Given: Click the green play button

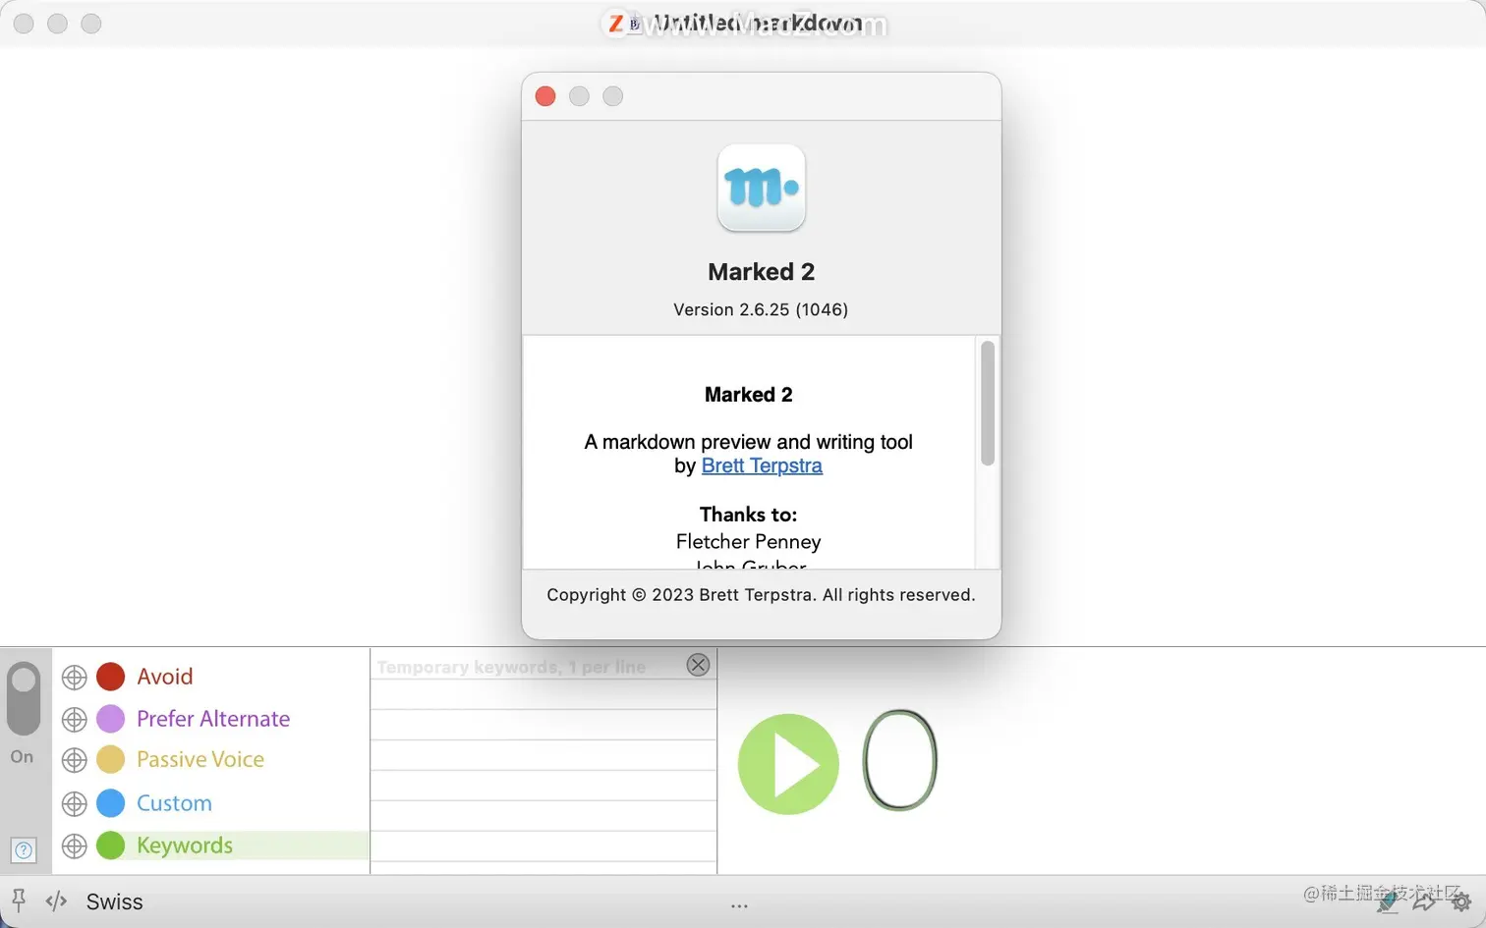Looking at the screenshot, I should [788, 764].
